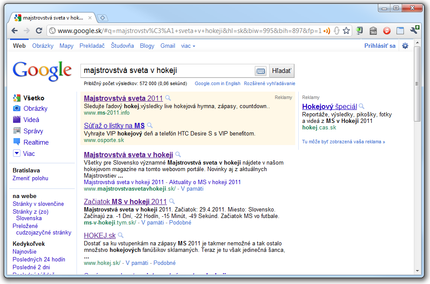
Task: Expand 'Viac' search types in left sidebar
Action: tap(29, 153)
